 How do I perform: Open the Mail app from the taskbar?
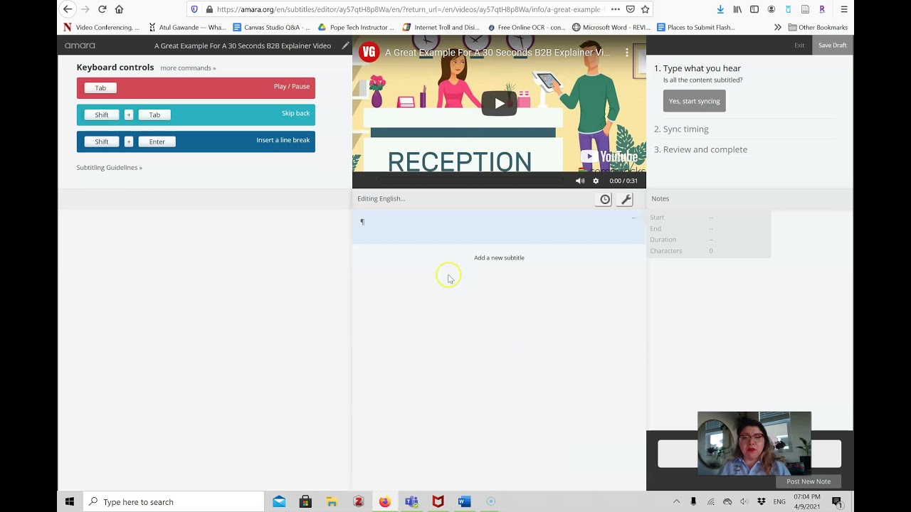(279, 501)
